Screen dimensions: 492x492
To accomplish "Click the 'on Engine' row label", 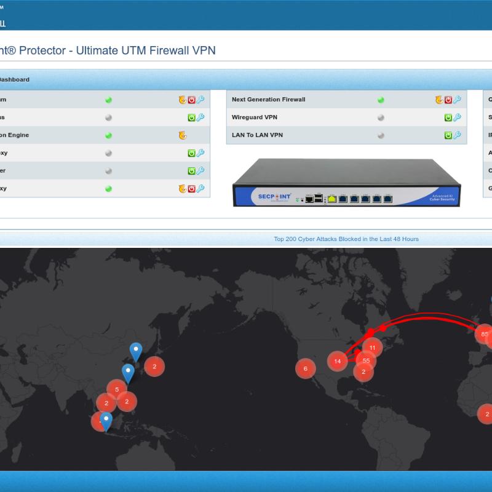I will (14, 135).
